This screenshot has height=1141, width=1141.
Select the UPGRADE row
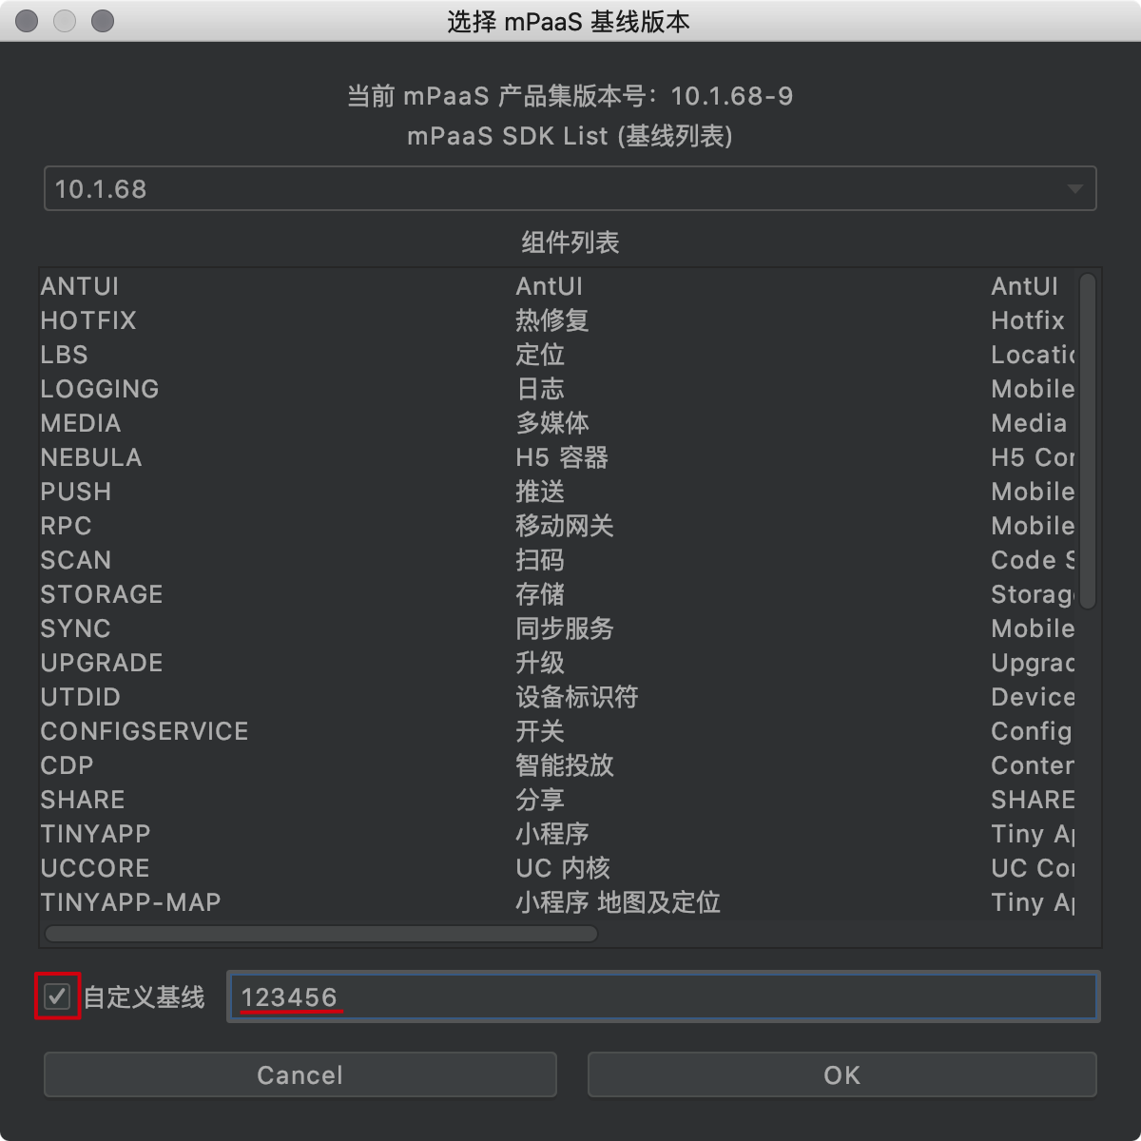557,663
